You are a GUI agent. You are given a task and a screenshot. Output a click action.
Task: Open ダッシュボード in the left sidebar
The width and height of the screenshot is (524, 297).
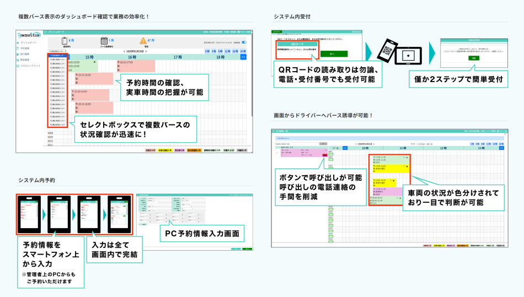click(29, 42)
